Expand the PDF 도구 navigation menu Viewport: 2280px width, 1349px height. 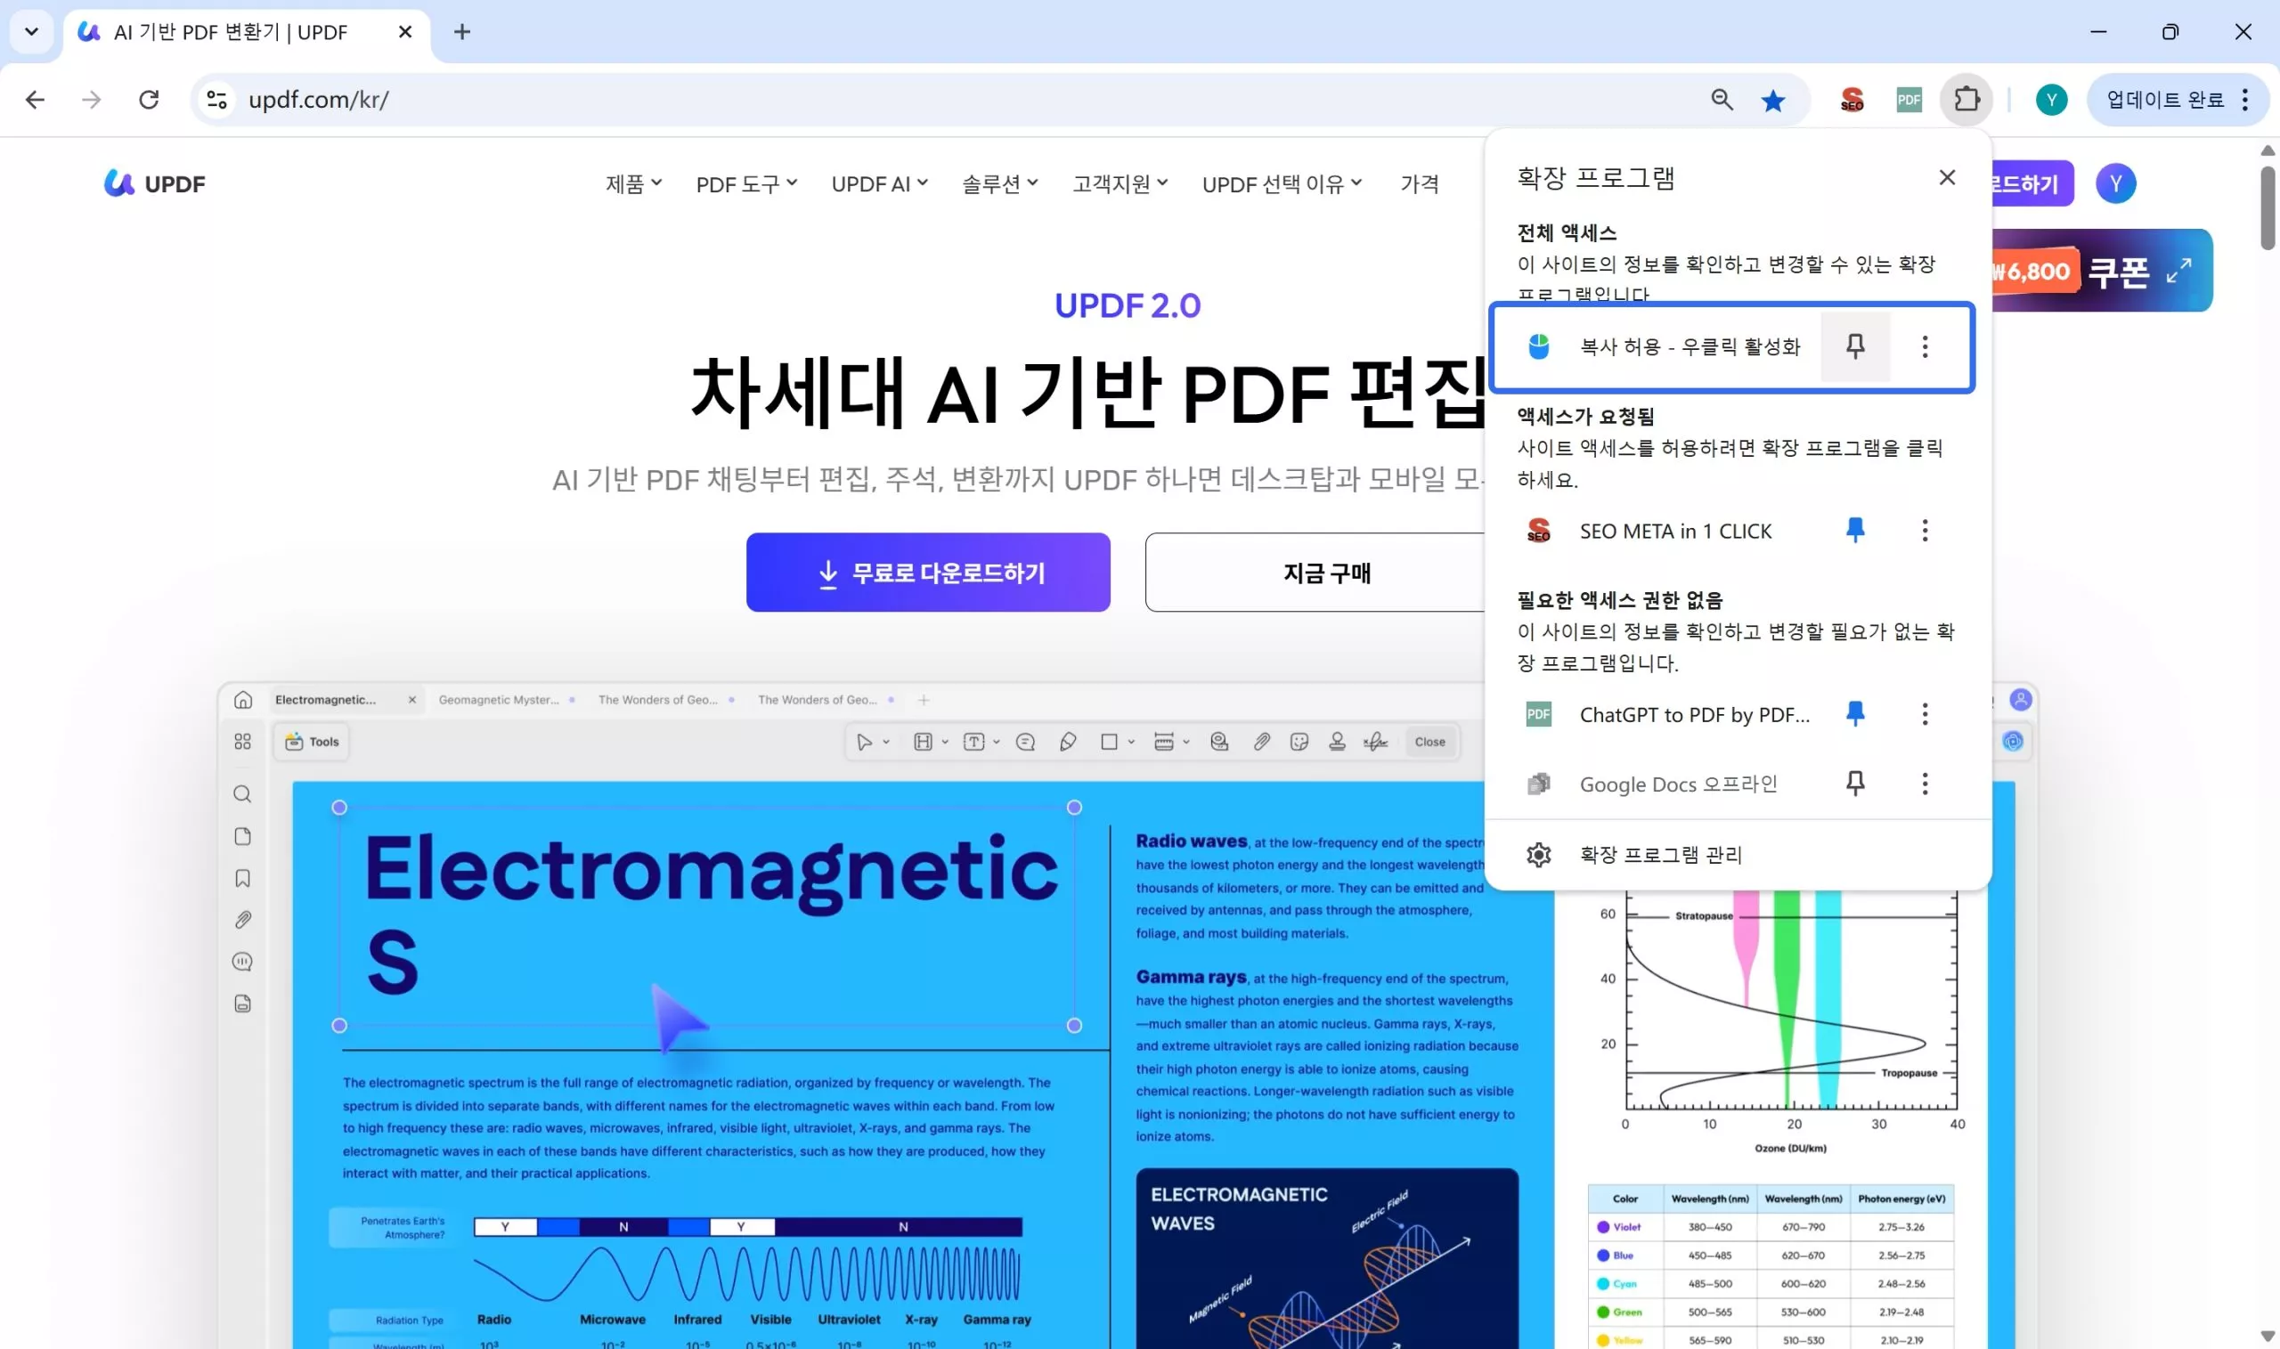[x=746, y=183]
